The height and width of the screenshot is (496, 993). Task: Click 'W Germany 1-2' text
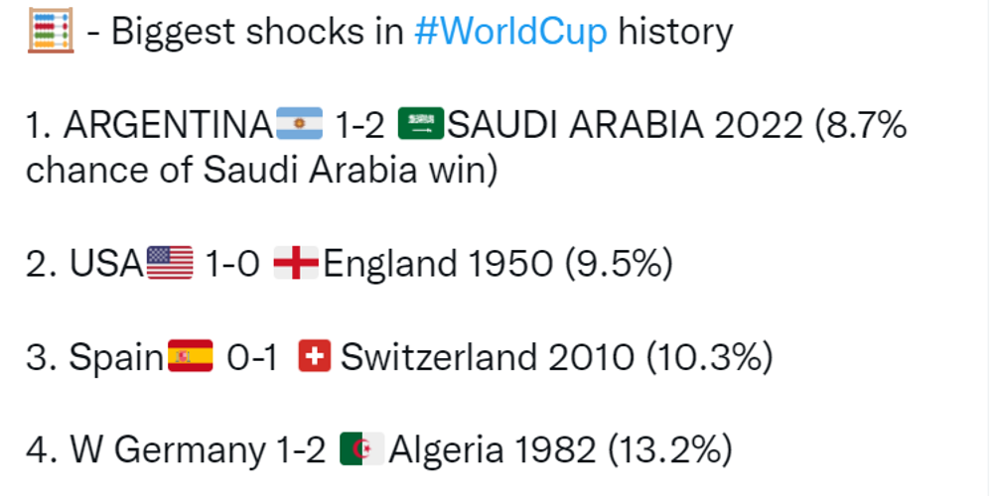pos(198,449)
